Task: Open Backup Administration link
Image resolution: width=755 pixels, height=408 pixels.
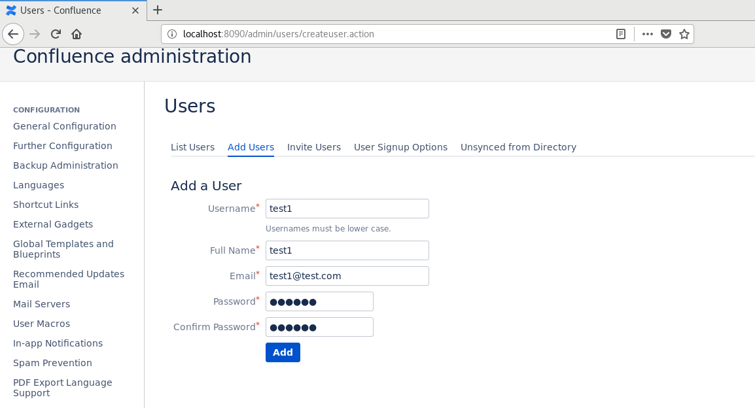Action: (65, 166)
